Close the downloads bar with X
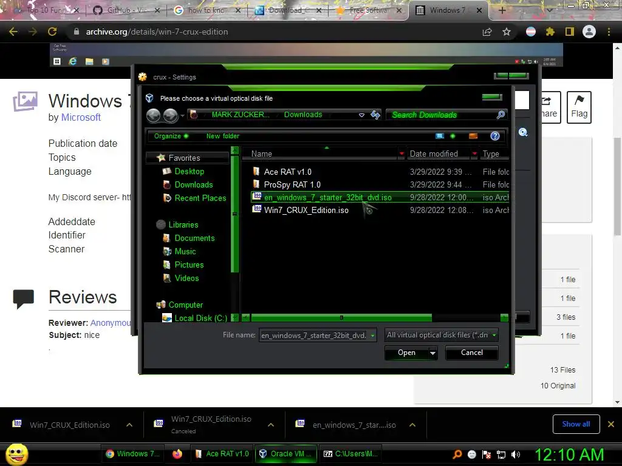 [x=611, y=424]
